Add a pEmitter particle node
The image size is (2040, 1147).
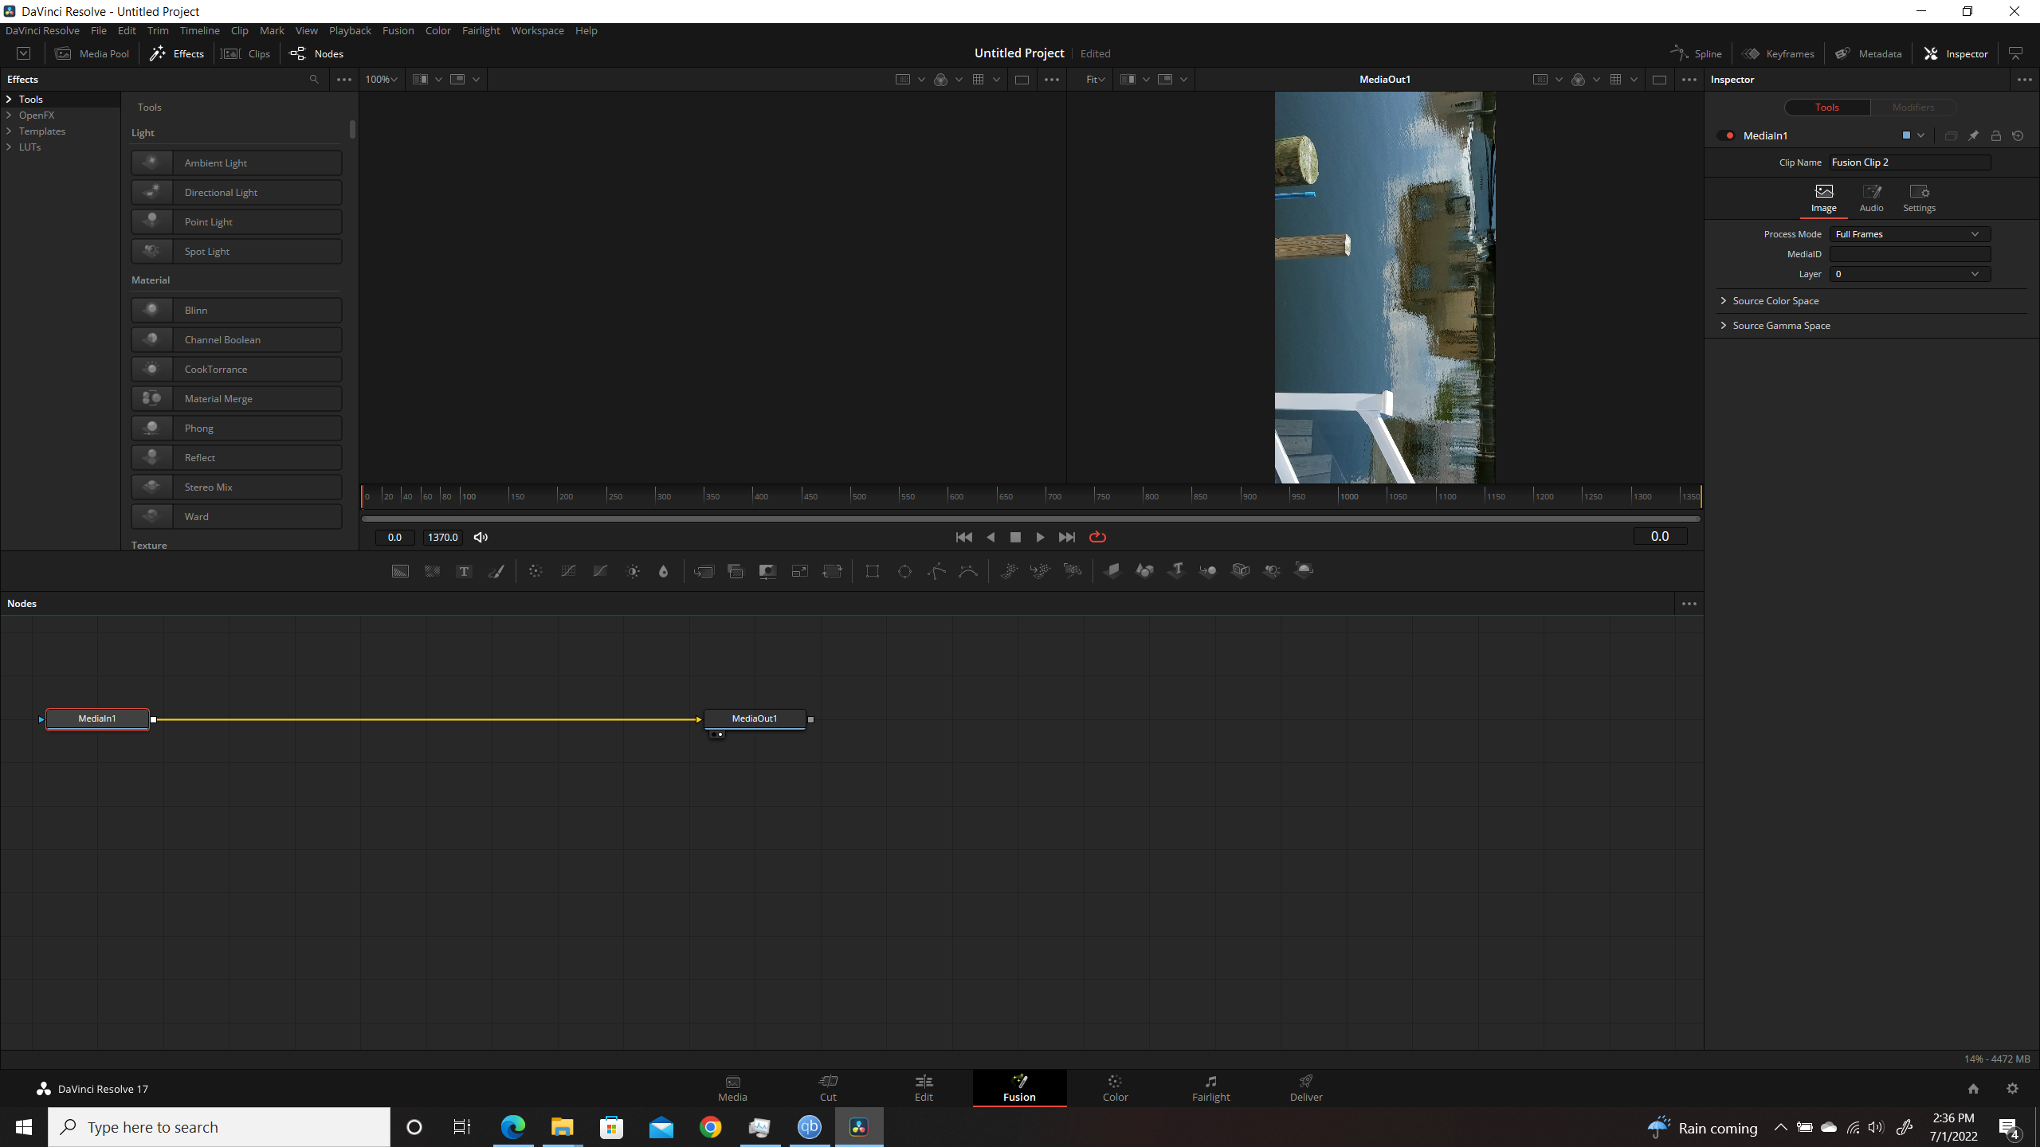1009,571
